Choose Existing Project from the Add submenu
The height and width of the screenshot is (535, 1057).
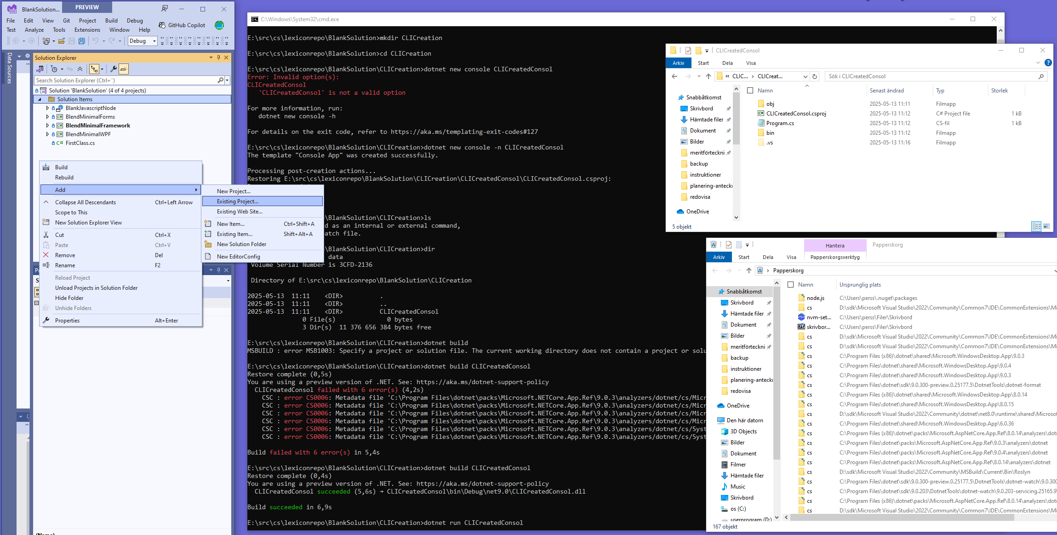pos(238,201)
